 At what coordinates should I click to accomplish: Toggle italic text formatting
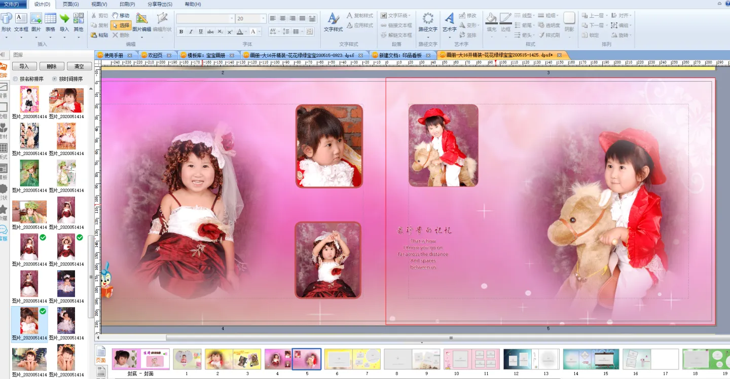pos(191,31)
